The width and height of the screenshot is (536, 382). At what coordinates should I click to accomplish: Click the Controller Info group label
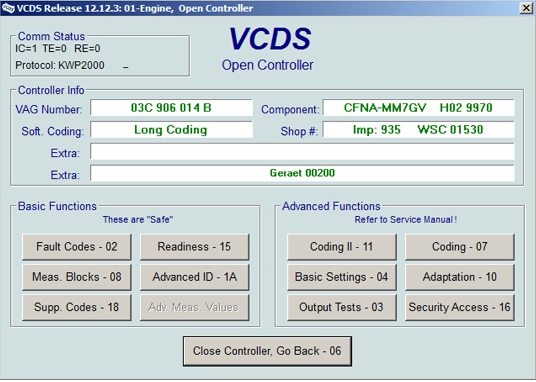(51, 90)
